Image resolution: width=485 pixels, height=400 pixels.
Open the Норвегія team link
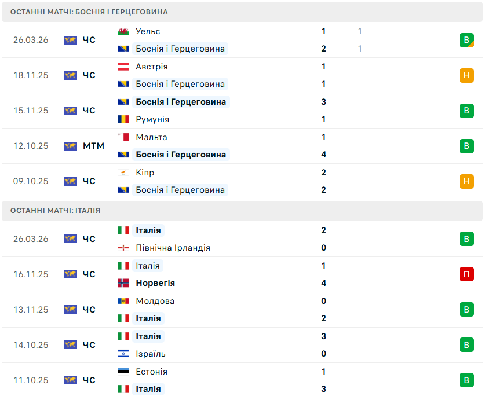(155, 283)
